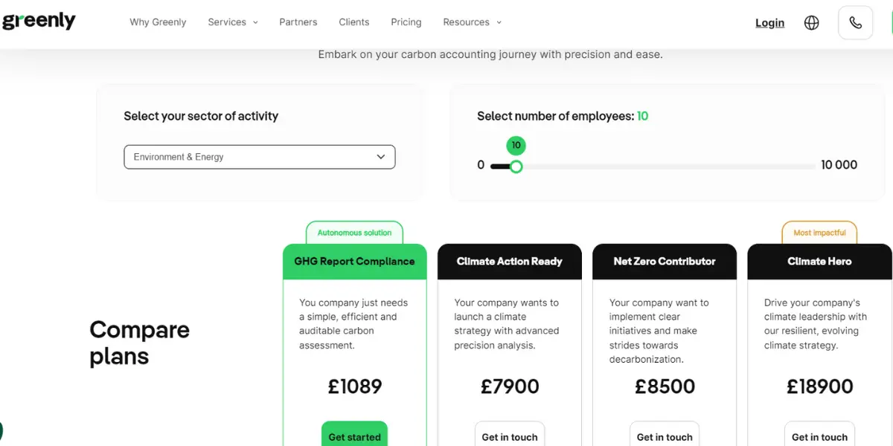This screenshot has width=893, height=446.
Task: Click the Autonomous solution badge
Action: tap(354, 233)
